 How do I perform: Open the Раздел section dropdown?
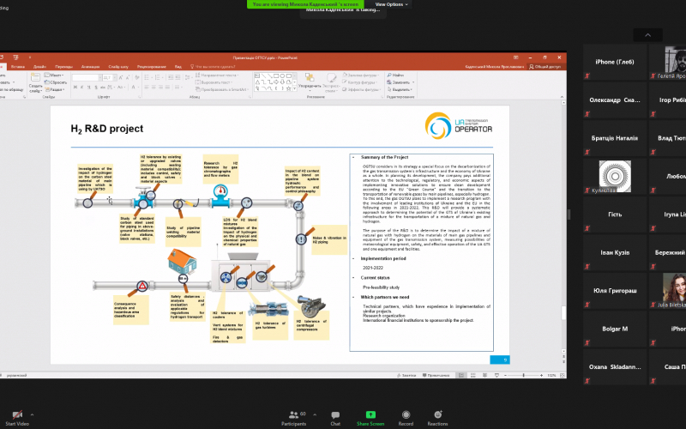pos(54,89)
